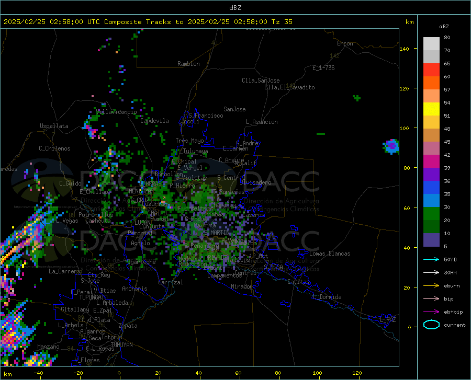Click the lightest grey 70-80 dBZ band

click(431, 44)
